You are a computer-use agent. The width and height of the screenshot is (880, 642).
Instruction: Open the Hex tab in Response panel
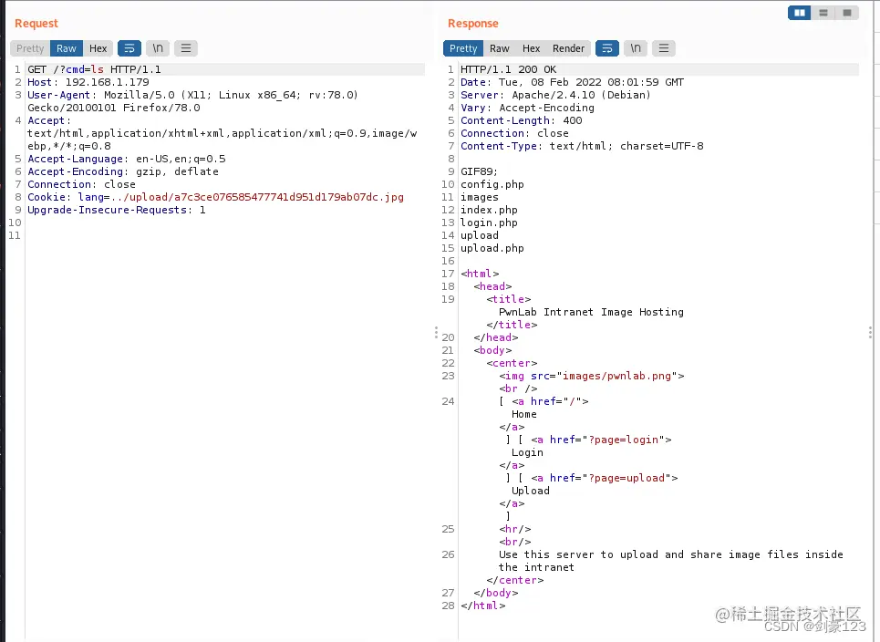click(531, 48)
